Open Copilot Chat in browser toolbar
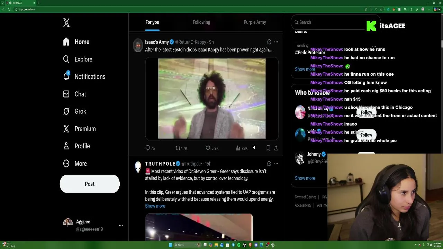 click(x=437, y=9)
